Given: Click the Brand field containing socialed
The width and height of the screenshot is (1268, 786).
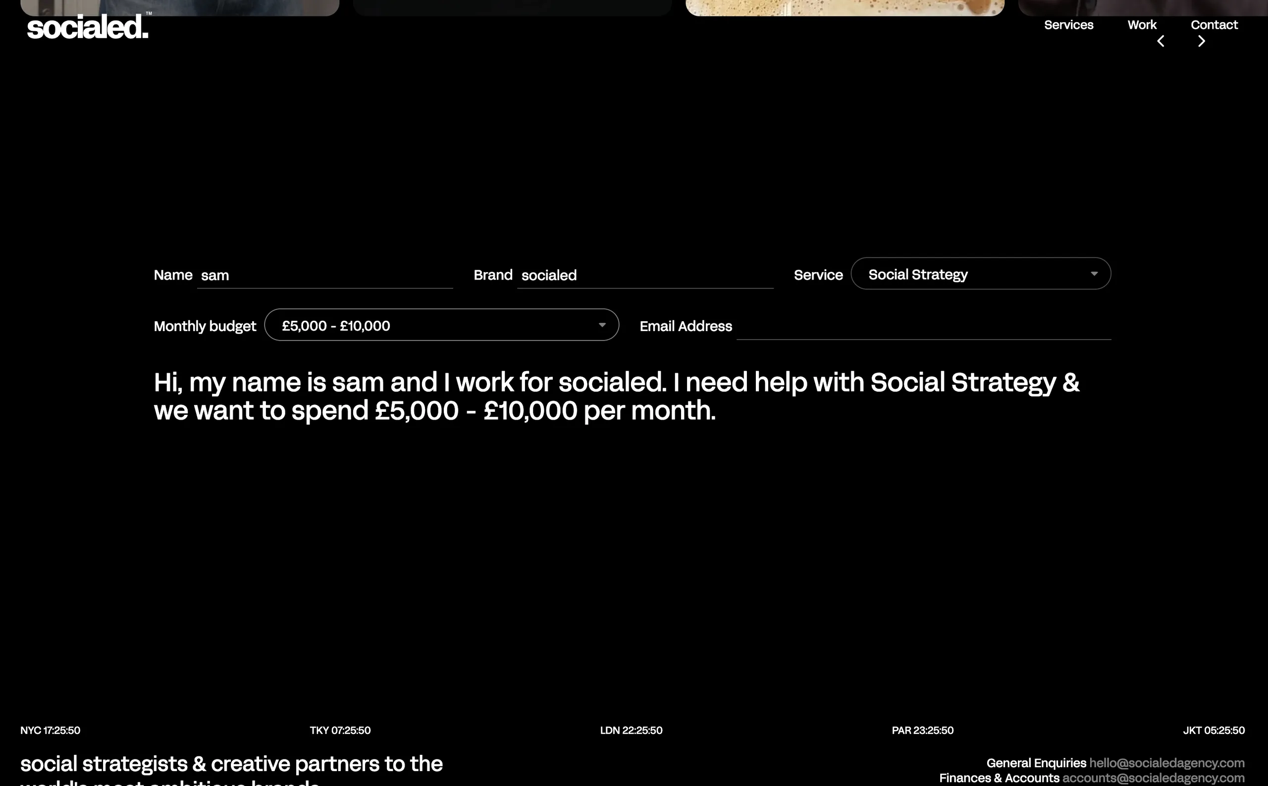Looking at the screenshot, I should [x=645, y=275].
